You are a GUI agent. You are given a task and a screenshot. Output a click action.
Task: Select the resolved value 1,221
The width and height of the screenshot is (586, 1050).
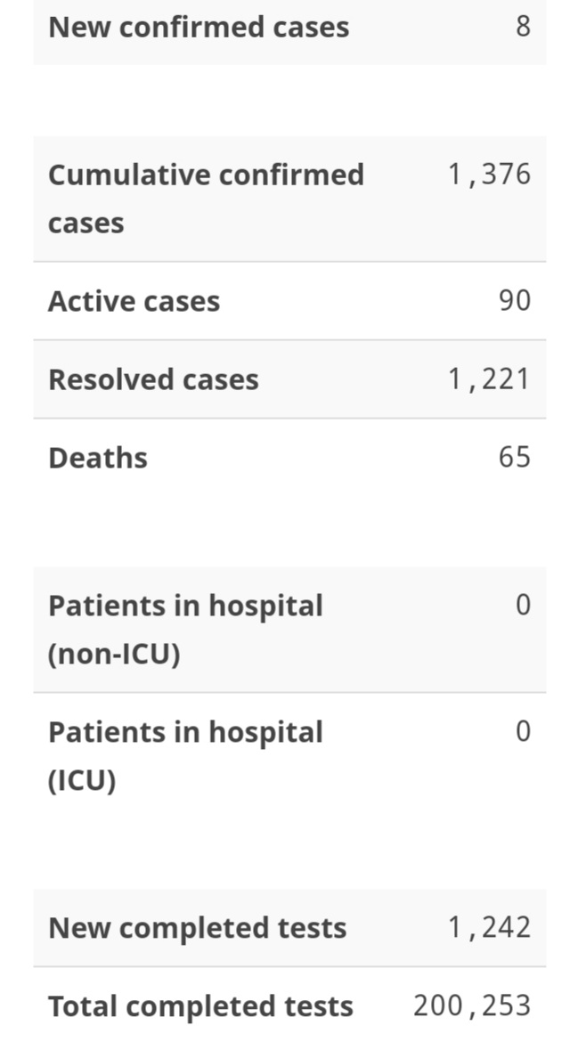pos(489,379)
